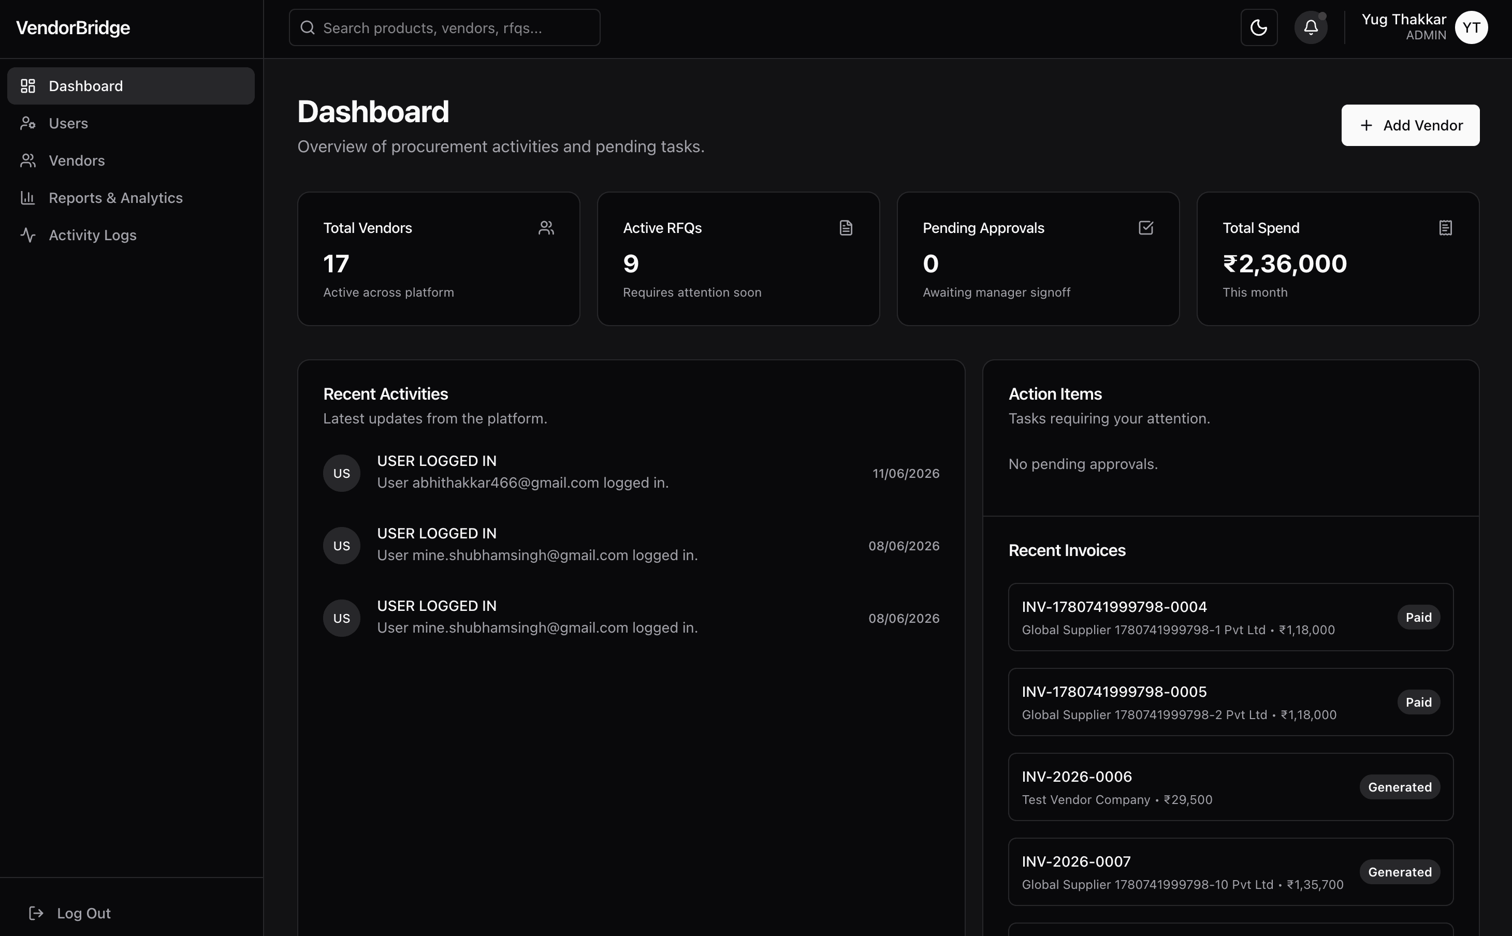Click the YT avatar circle
Viewport: 1512px width, 936px height.
[1471, 27]
